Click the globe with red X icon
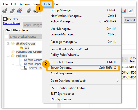 19,11
